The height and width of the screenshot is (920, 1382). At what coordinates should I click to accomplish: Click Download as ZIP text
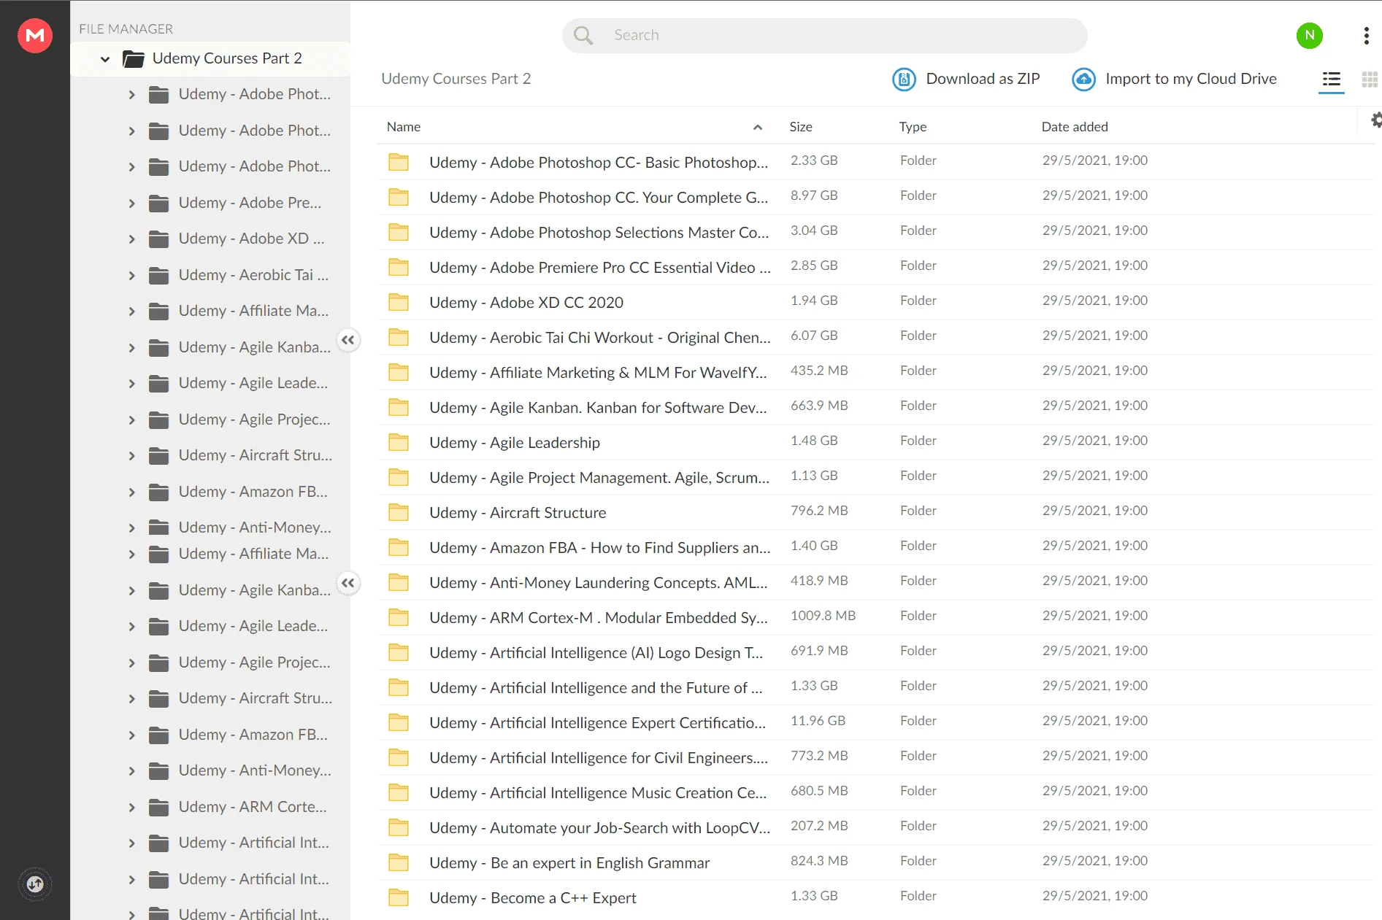tap(983, 79)
